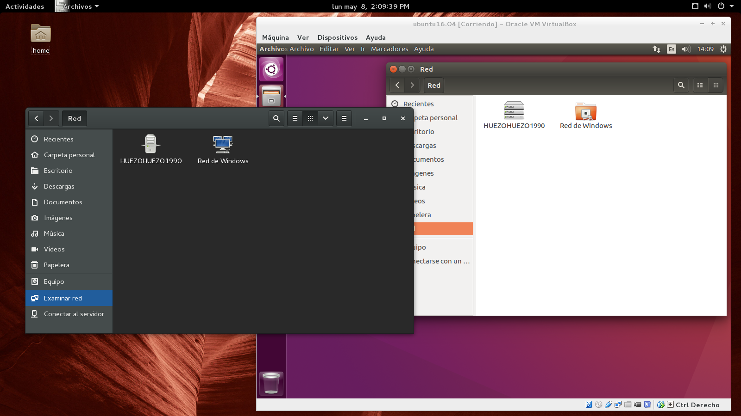The width and height of the screenshot is (741, 416).
Task: Open Trash icon in Ubuntu launcher
Action: tap(271, 383)
